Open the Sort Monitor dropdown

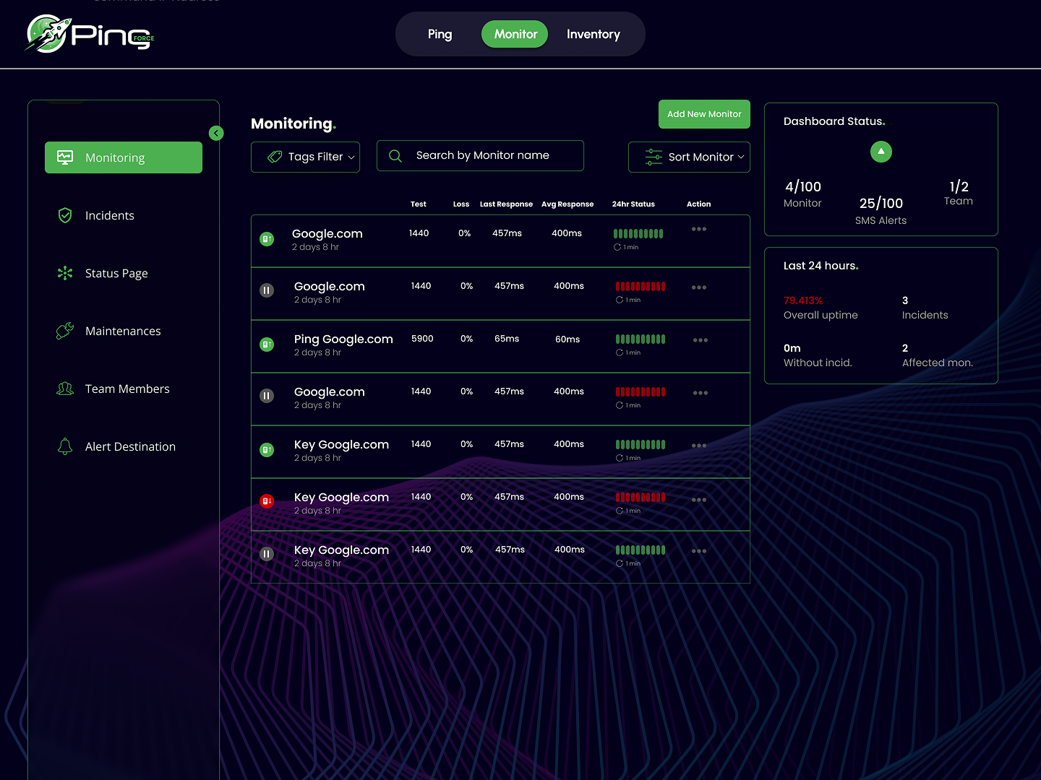click(689, 157)
